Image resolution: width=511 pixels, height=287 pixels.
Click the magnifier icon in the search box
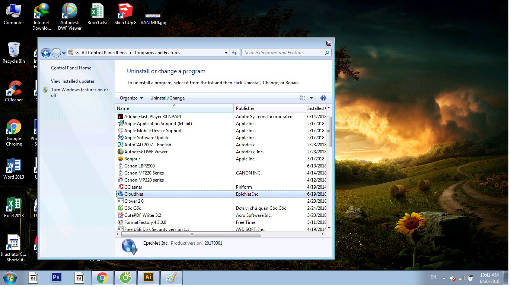click(x=327, y=53)
